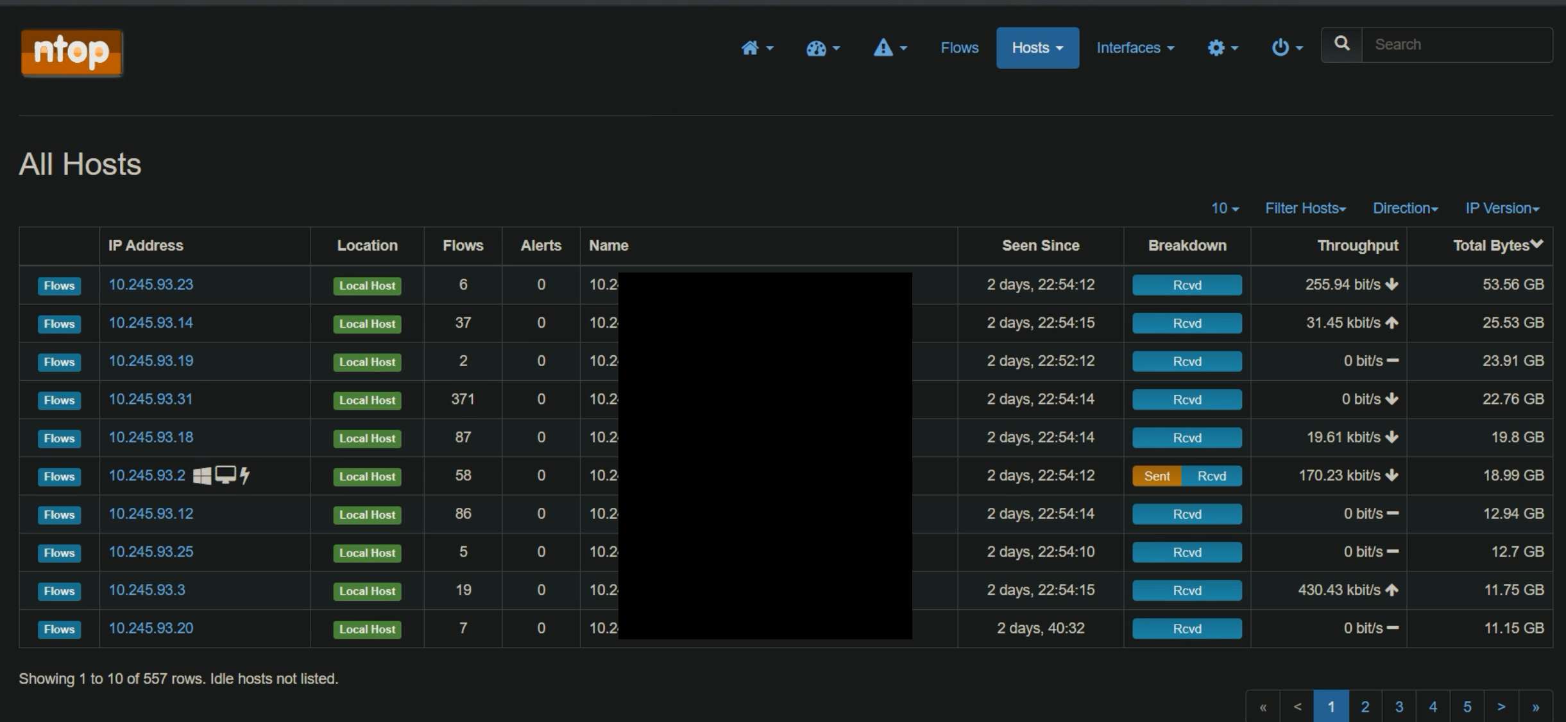Click the search magnifier icon
Screen dimensions: 1566x722
[x=1341, y=44]
